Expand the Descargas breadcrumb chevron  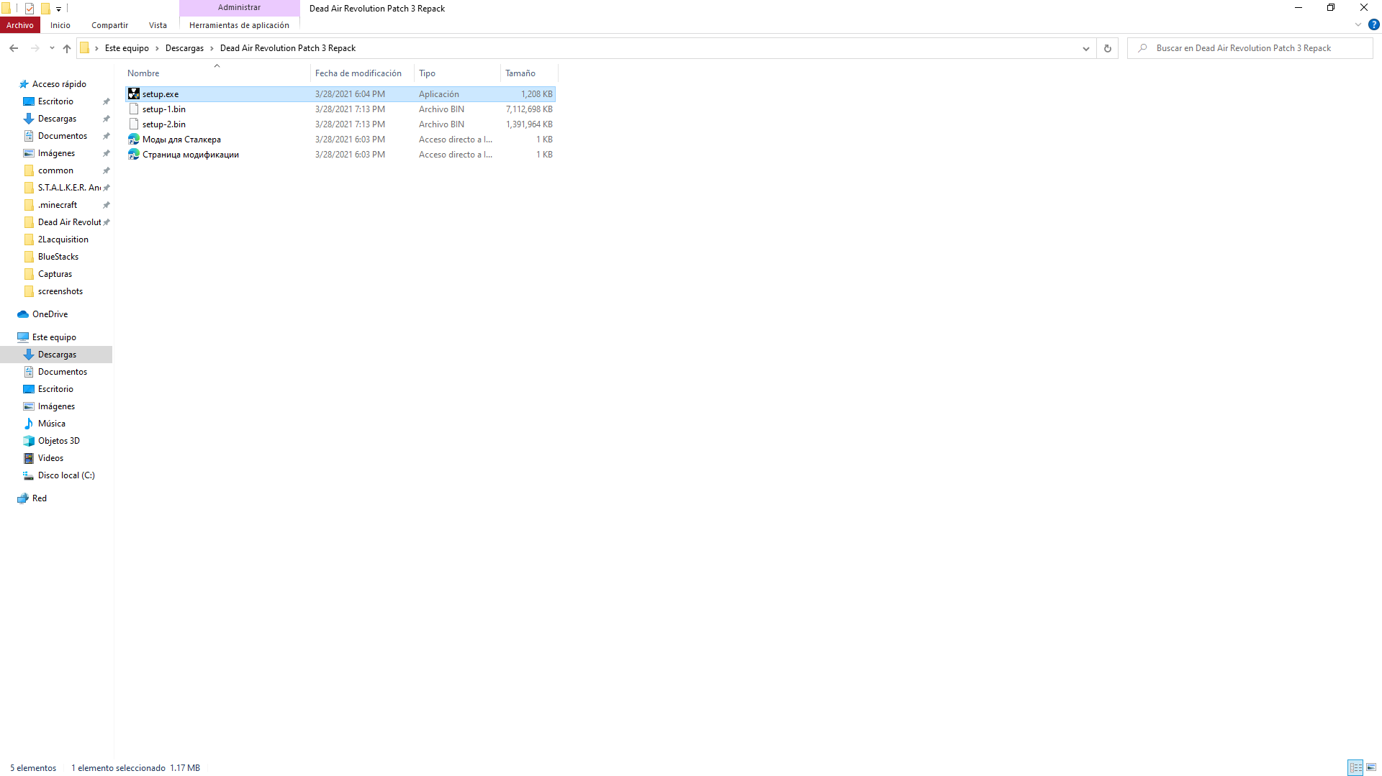tap(212, 48)
